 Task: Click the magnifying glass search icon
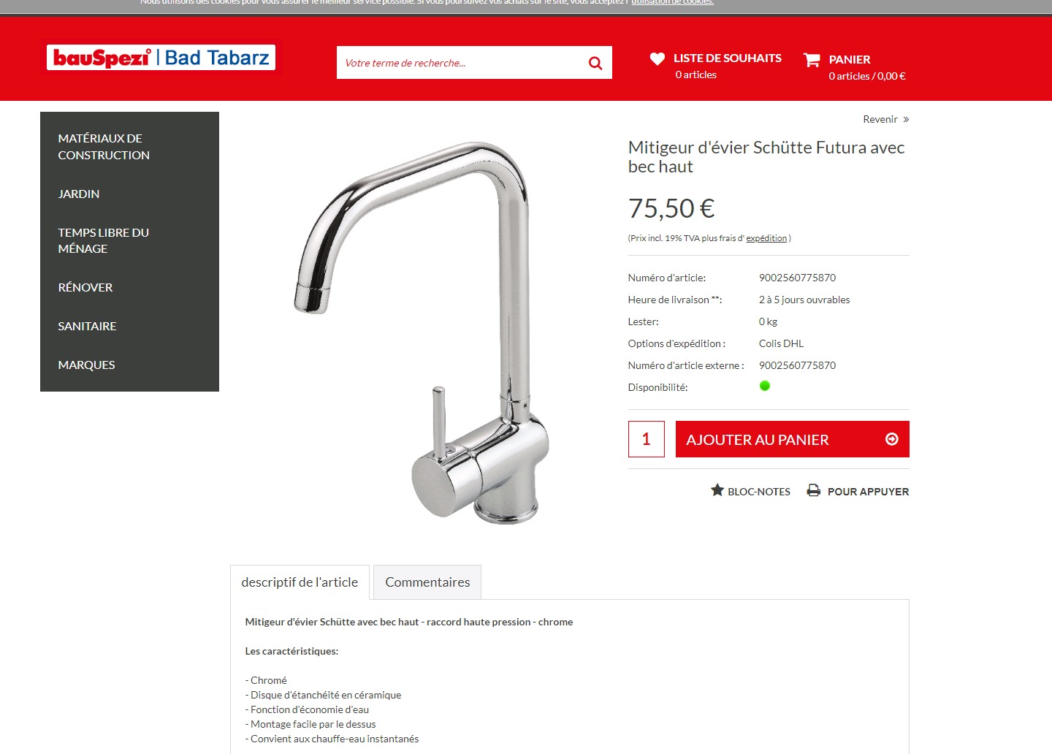pos(595,64)
